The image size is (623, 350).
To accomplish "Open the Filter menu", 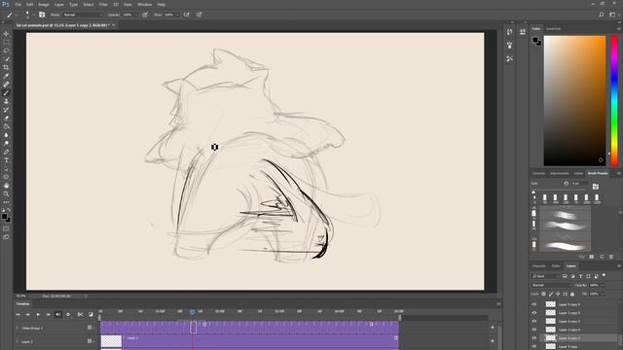I will [103, 4].
